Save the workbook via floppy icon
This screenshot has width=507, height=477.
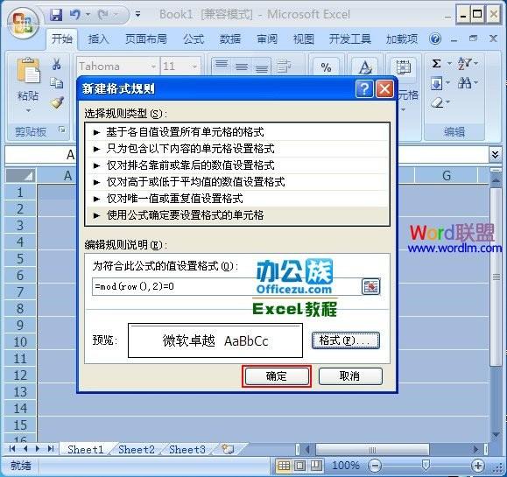point(56,15)
